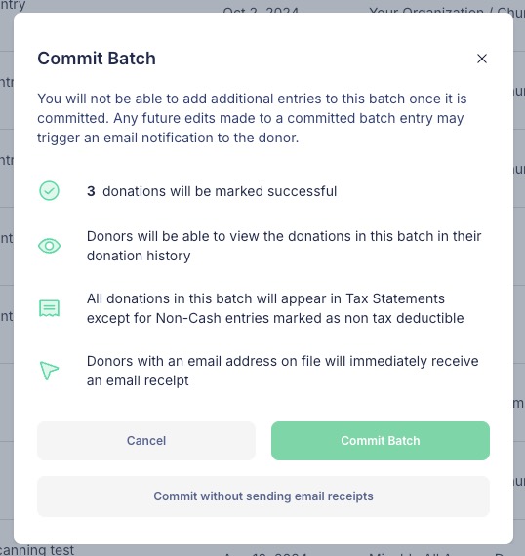Click the Tax Statements non-cash entries note

(x=275, y=308)
